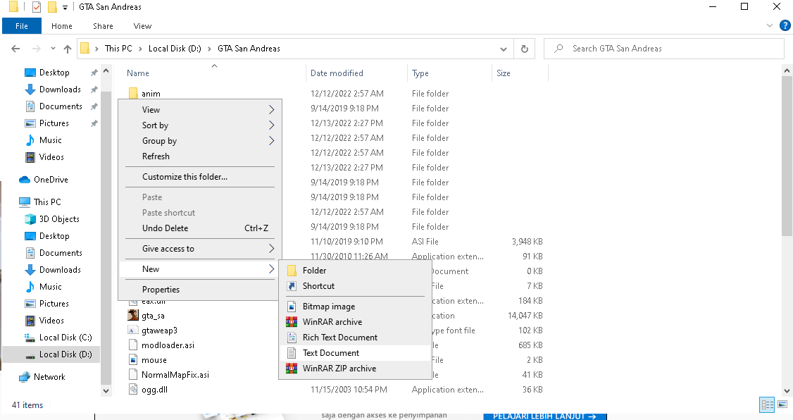Switch to the Home ribbon tab

(x=62, y=26)
